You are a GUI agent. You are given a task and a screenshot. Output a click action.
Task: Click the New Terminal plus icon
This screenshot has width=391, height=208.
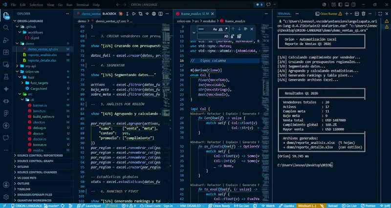[x=347, y=14]
